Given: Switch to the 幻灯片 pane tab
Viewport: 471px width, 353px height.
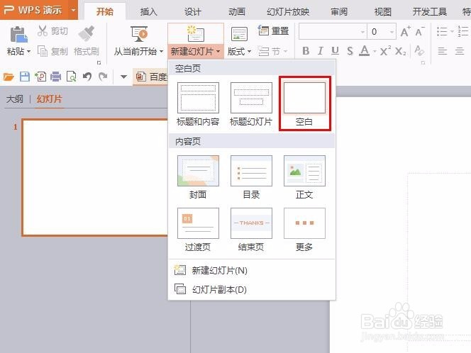Looking at the screenshot, I should [49, 99].
